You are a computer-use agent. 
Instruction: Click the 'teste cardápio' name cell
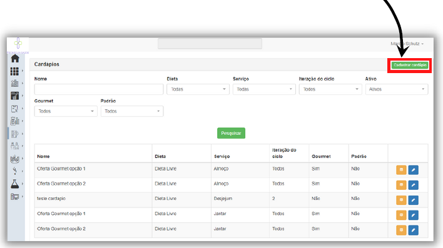pyautogui.click(x=51, y=199)
